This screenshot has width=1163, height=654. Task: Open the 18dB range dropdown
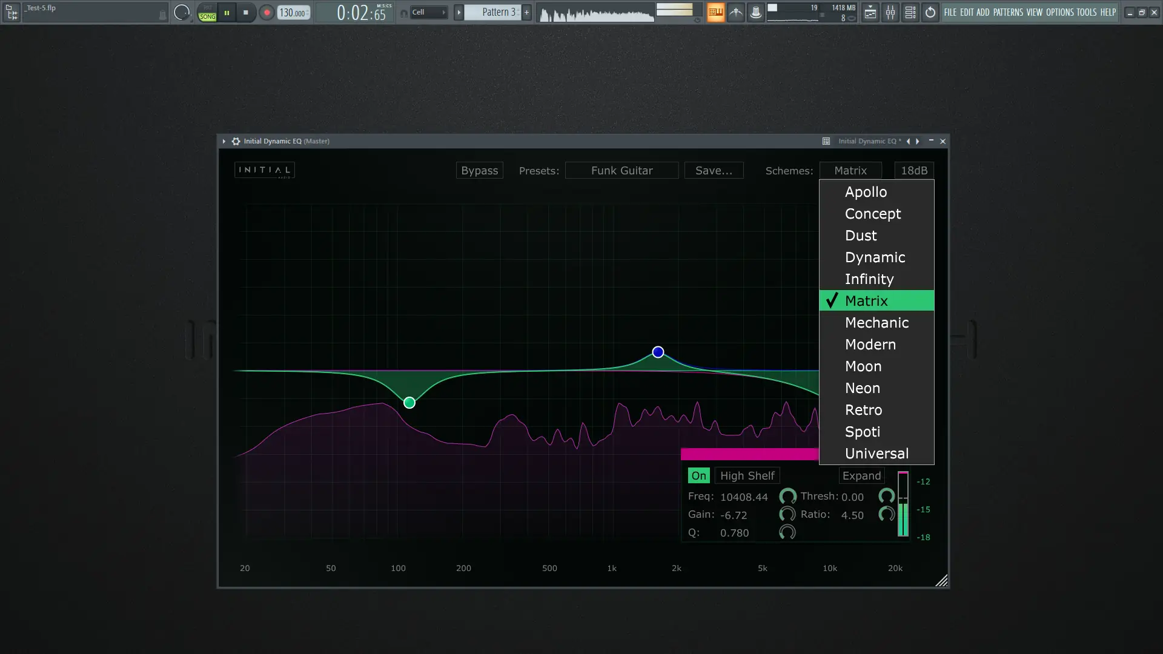click(913, 171)
